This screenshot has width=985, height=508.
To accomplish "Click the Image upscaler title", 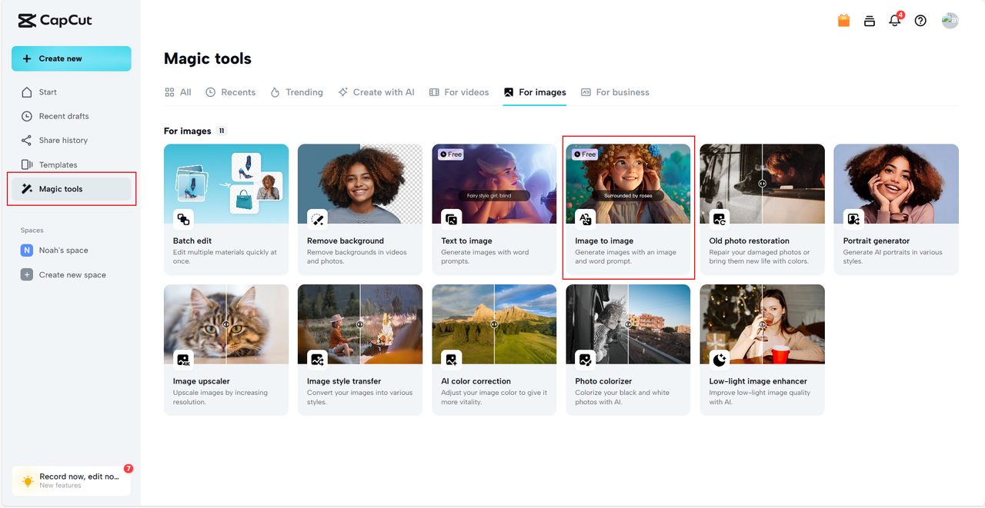I will point(202,381).
